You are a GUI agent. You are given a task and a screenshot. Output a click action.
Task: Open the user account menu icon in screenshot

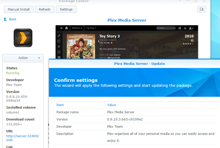click(x=191, y=28)
